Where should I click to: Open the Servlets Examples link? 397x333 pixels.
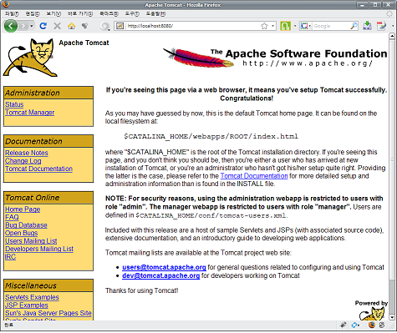coord(32,297)
